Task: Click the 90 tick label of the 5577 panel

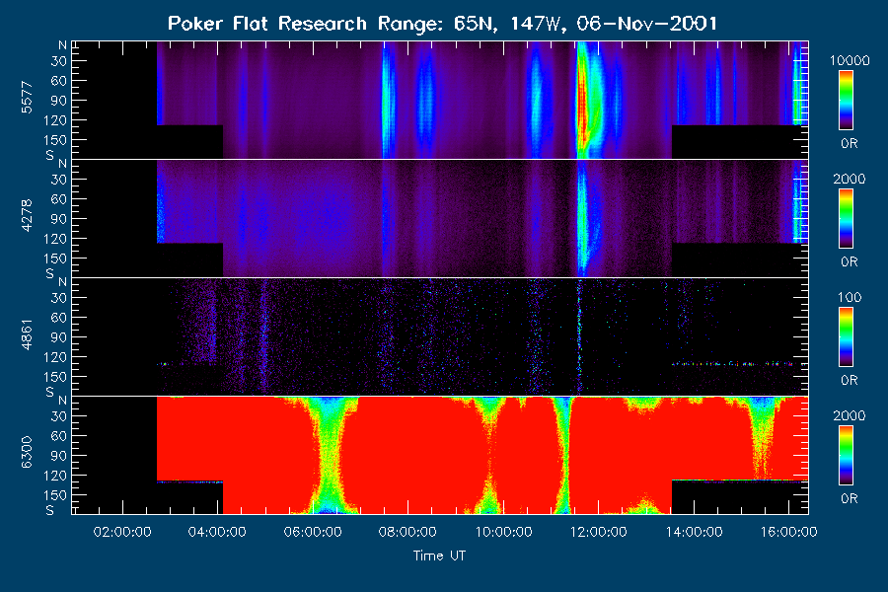Action: (x=59, y=101)
